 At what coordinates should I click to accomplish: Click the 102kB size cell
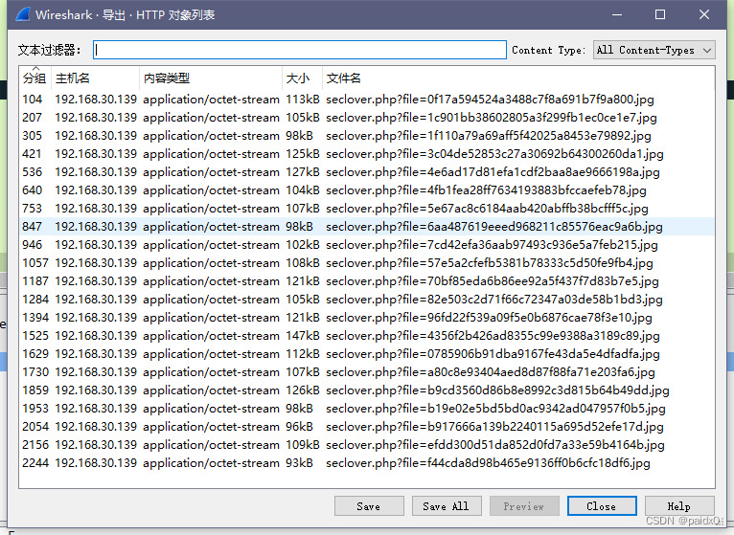tap(303, 245)
